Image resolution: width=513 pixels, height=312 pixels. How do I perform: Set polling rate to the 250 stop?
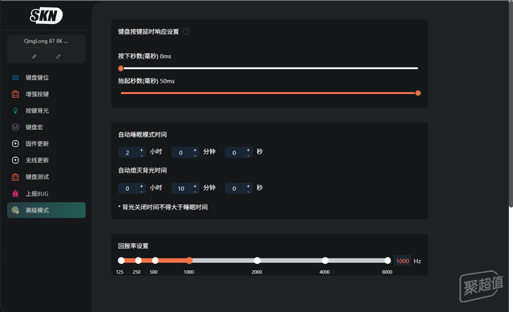pyautogui.click(x=139, y=261)
